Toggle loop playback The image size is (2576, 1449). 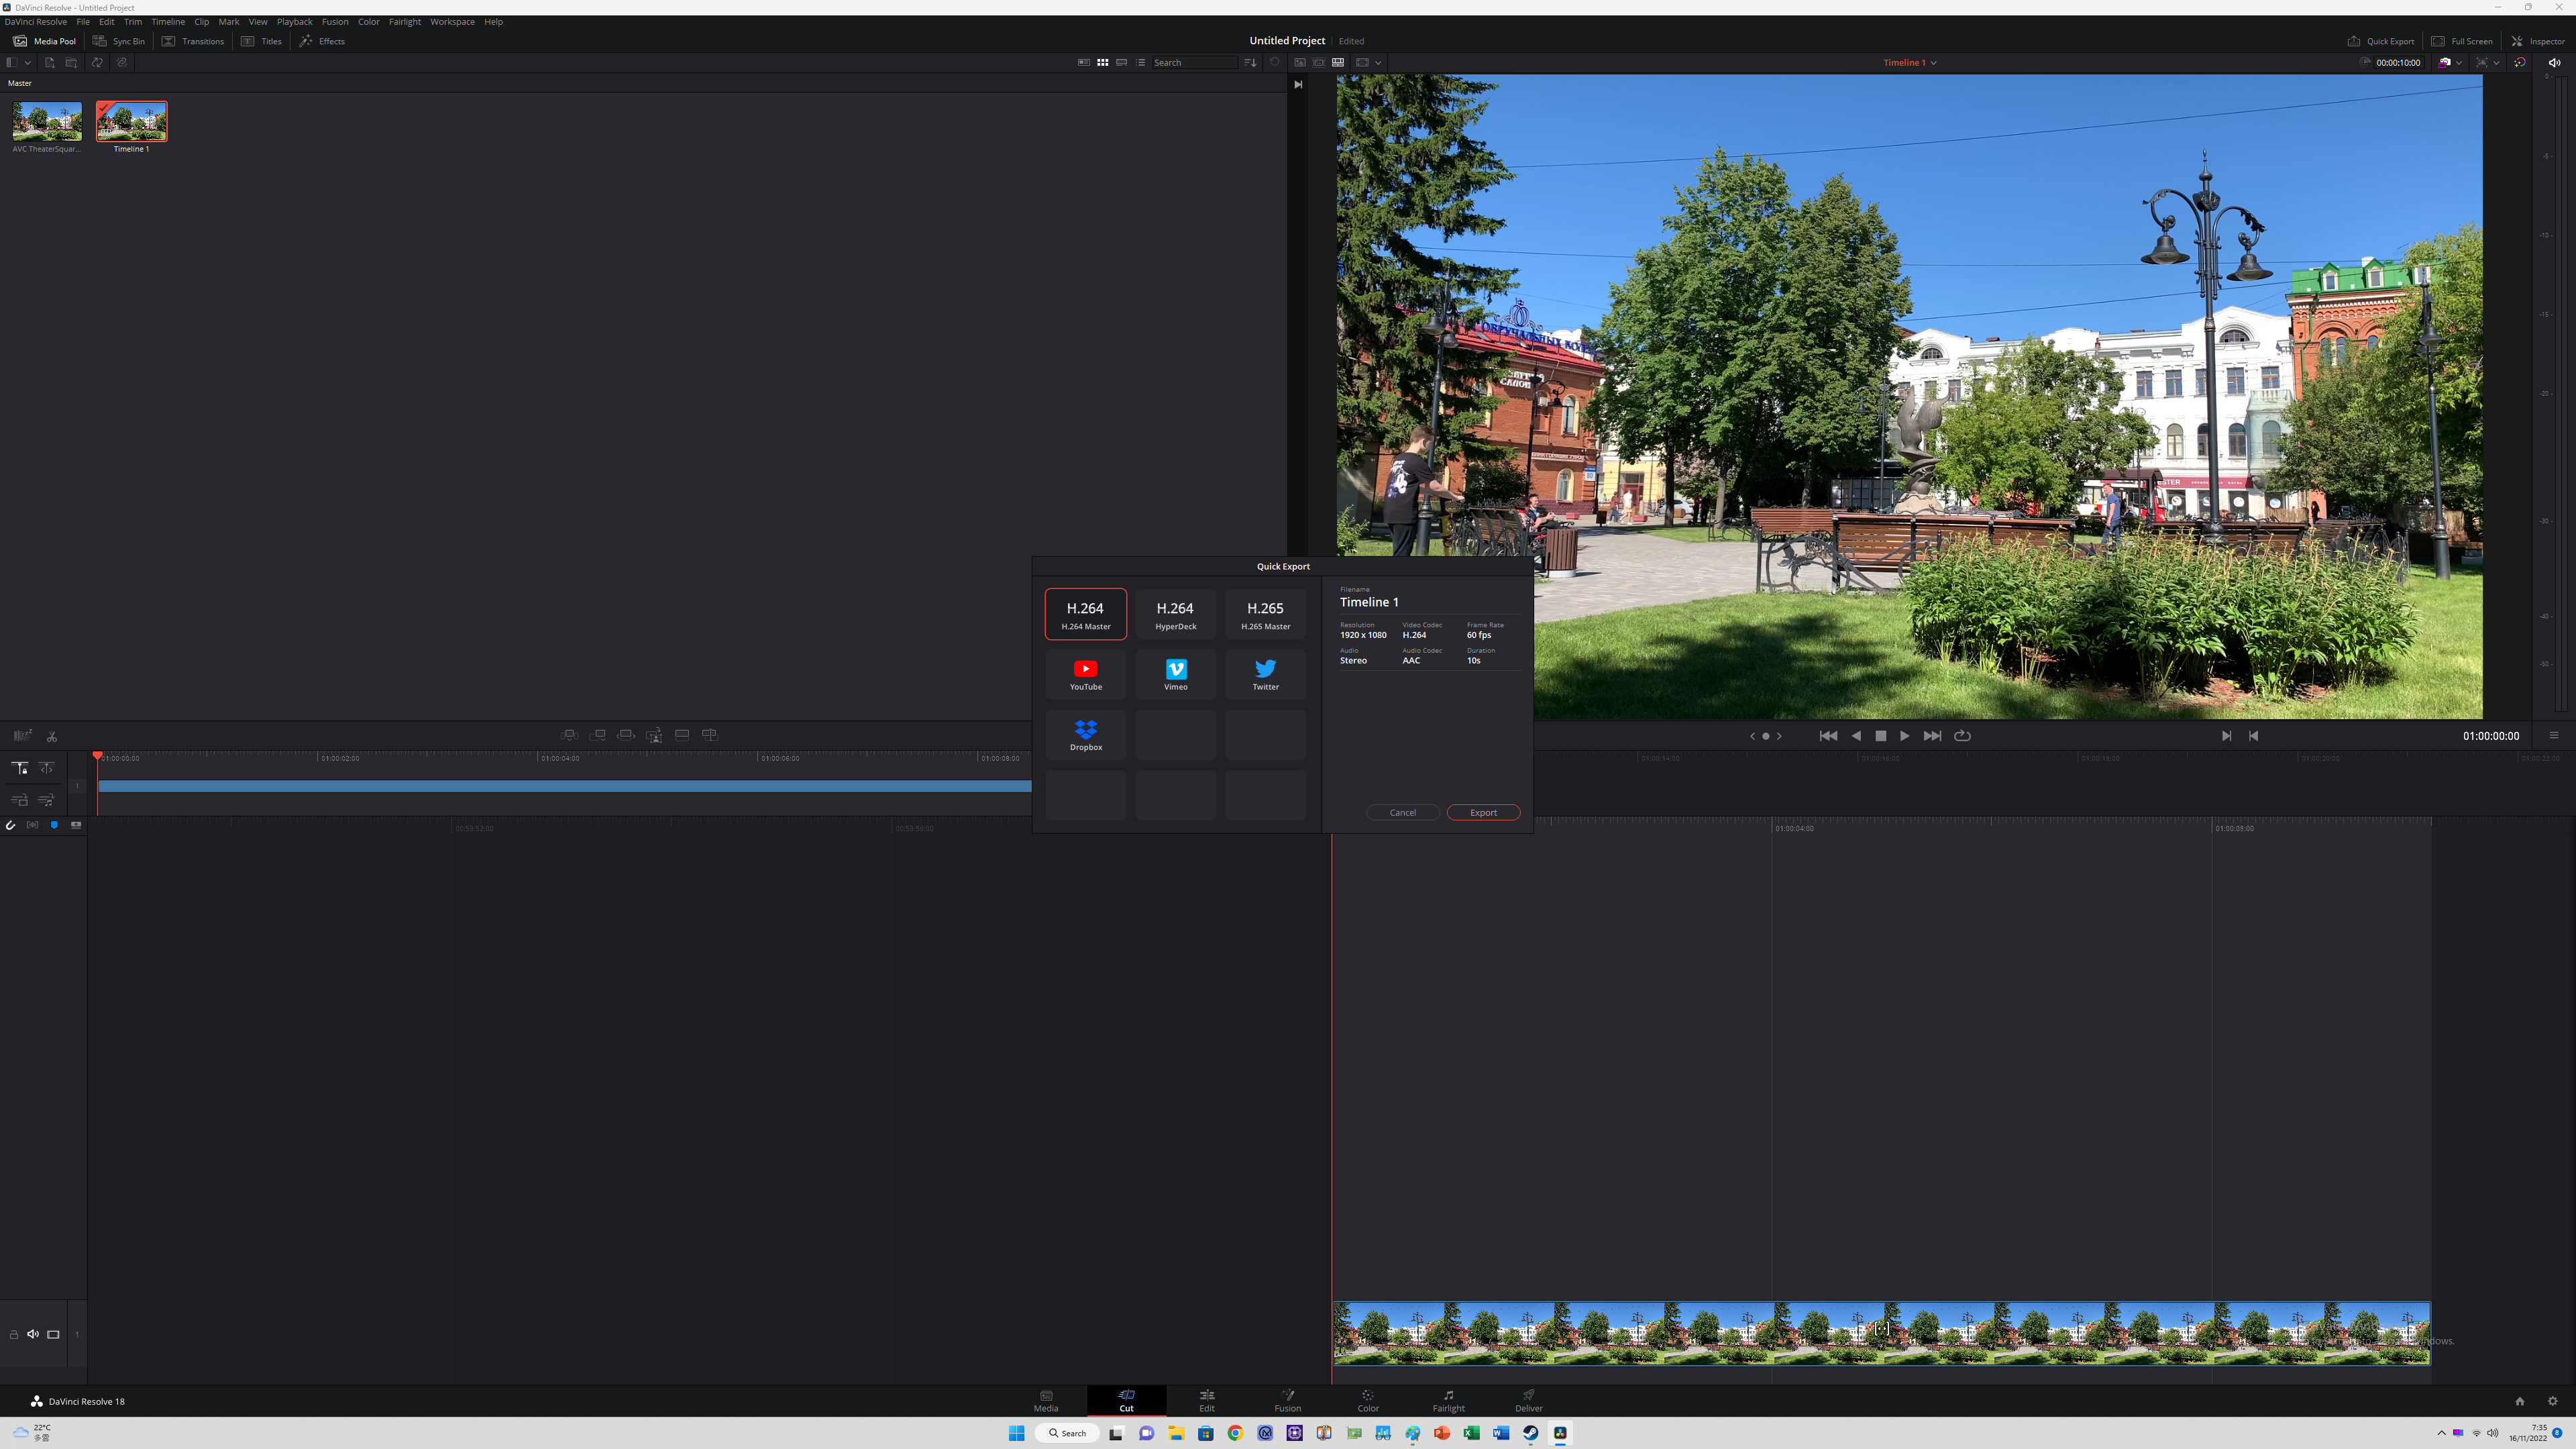(x=1962, y=736)
